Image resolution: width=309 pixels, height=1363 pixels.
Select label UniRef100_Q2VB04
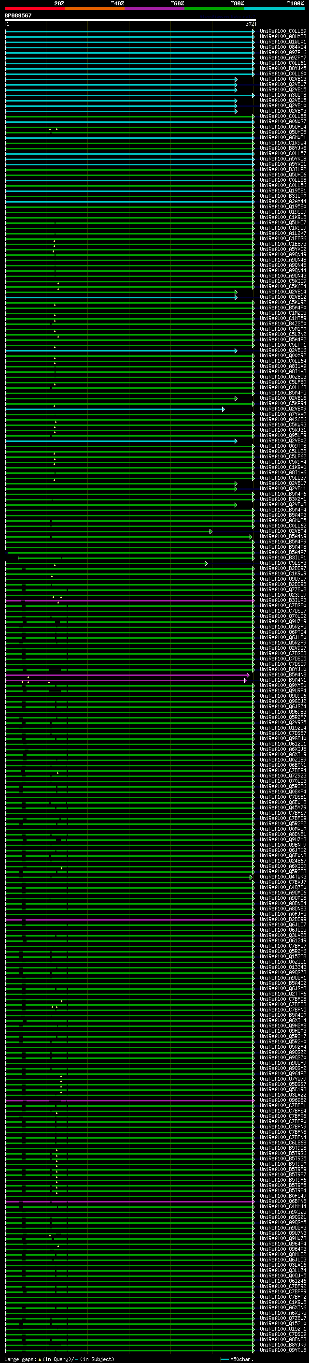click(282, 531)
